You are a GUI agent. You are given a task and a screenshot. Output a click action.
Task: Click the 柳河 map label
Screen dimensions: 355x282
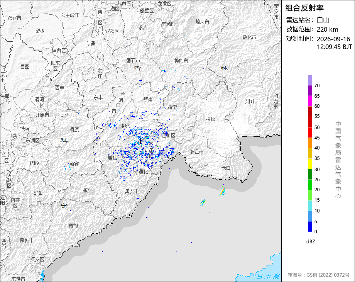(126, 126)
